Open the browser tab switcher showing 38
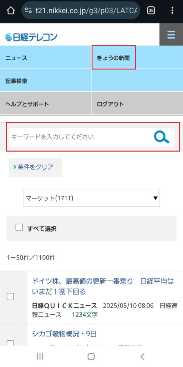This screenshot has height=367, width=183. point(151,10)
